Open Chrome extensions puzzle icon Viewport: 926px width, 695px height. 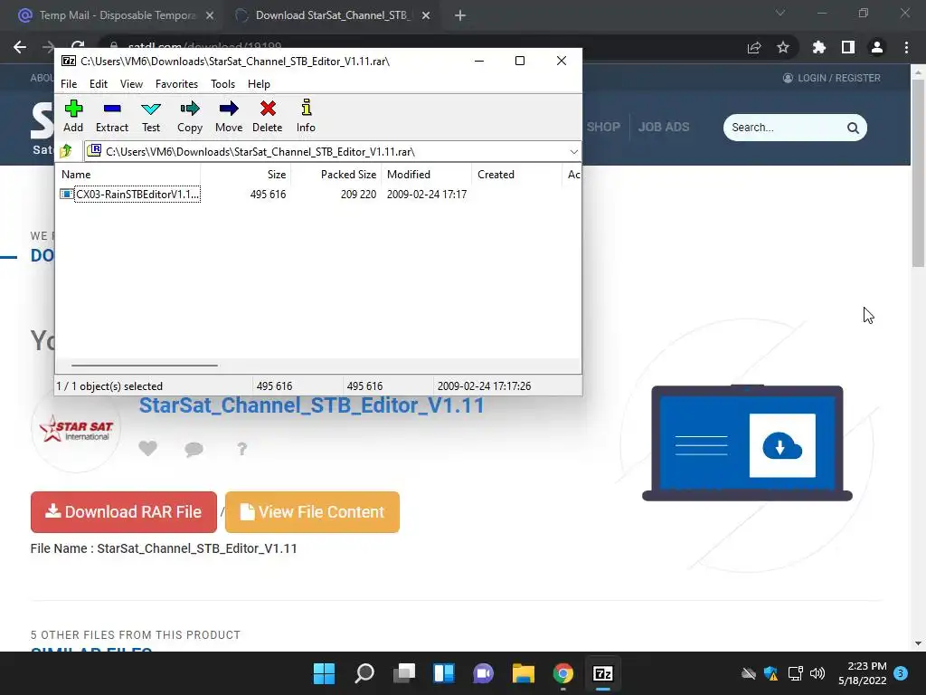pos(819,47)
